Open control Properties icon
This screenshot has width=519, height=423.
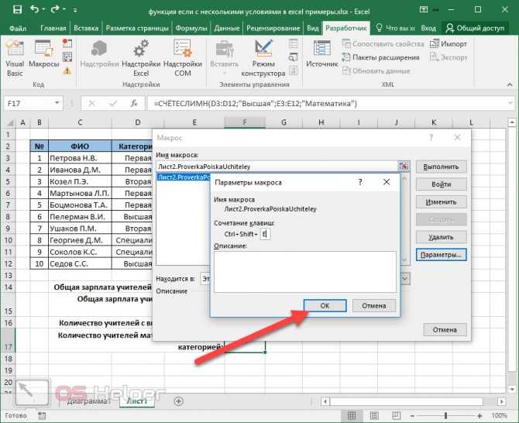(x=294, y=43)
